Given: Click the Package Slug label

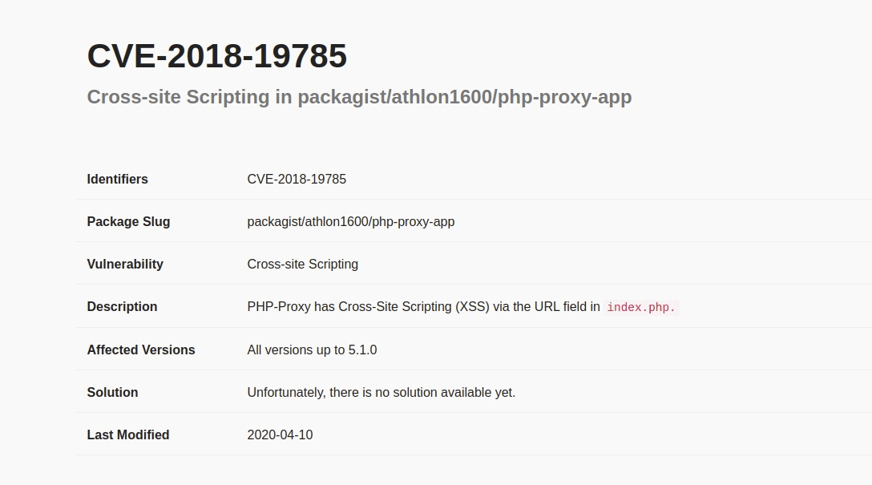Looking at the screenshot, I should coord(128,221).
